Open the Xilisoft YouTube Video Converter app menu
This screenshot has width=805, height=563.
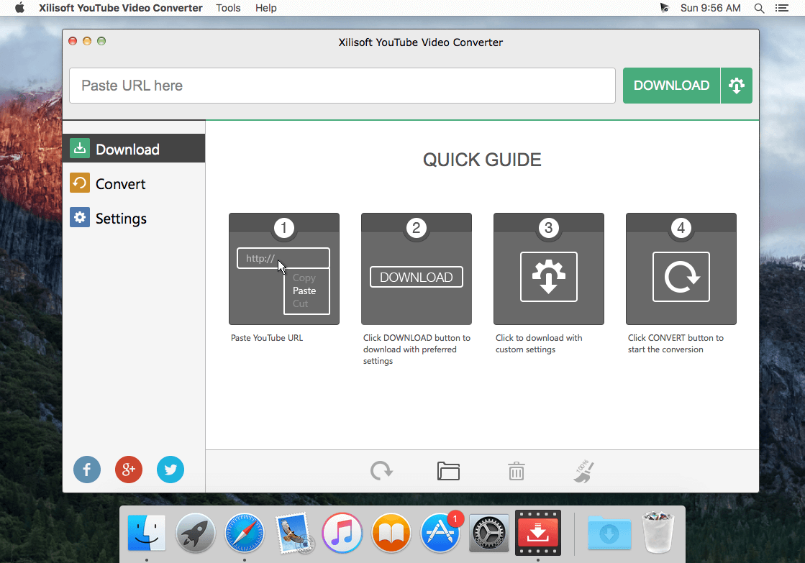(x=121, y=8)
